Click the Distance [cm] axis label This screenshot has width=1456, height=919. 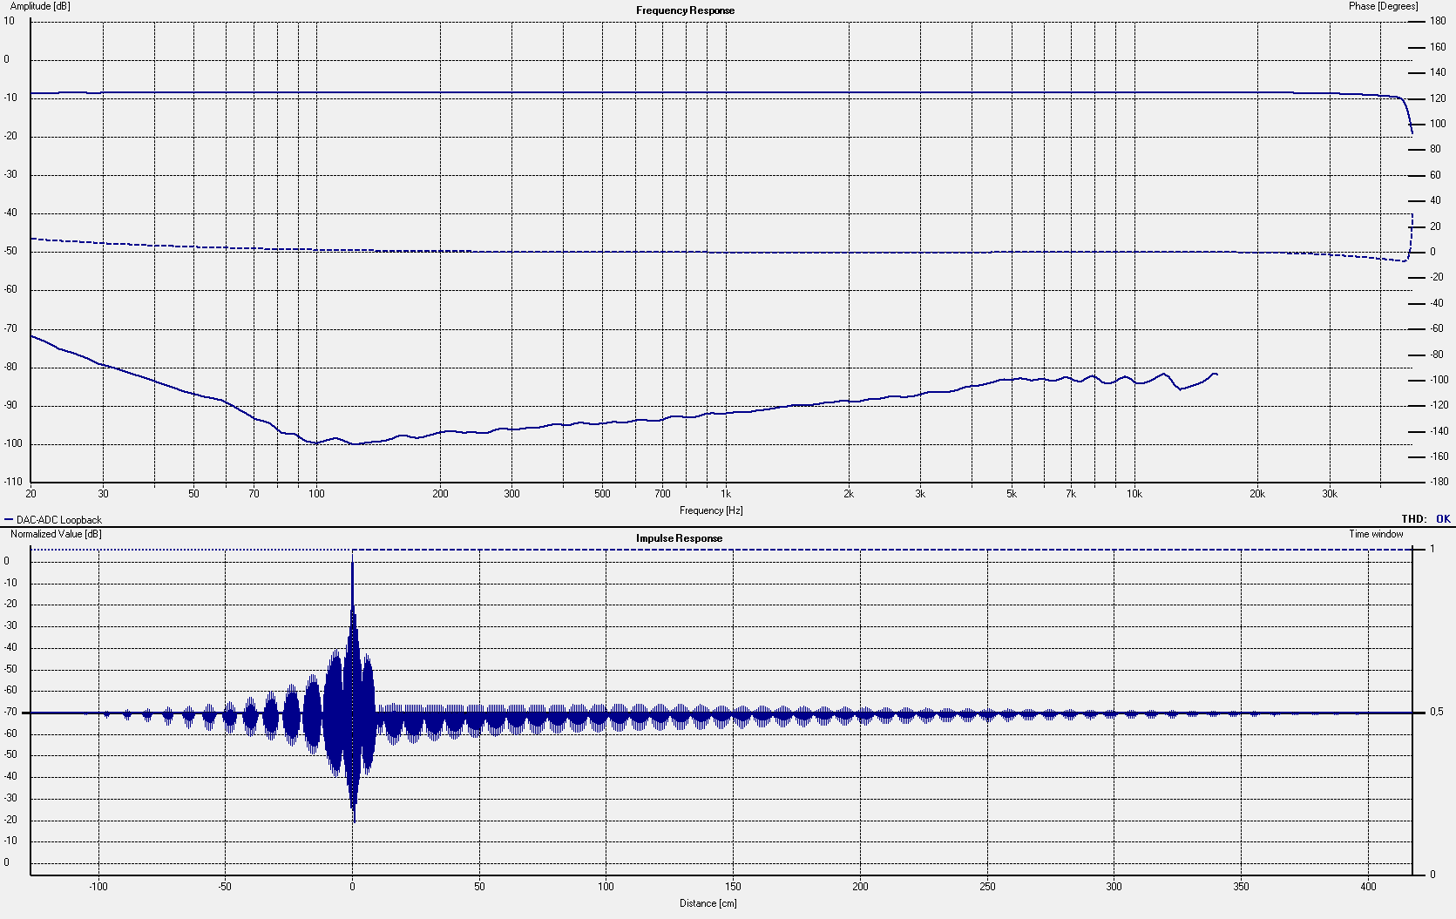click(708, 903)
